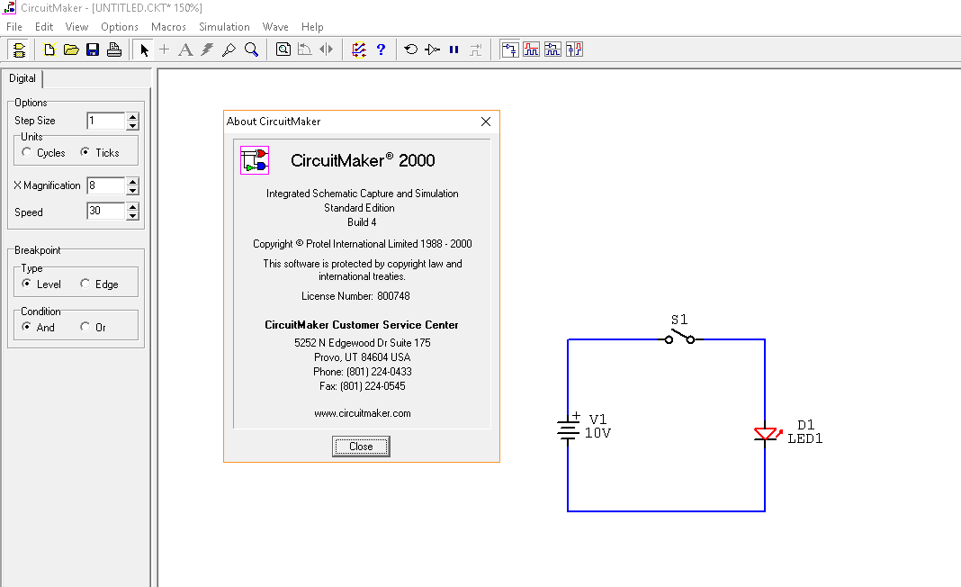Select the Delete lightning tool
The height and width of the screenshot is (587, 961).
pyautogui.click(x=207, y=50)
